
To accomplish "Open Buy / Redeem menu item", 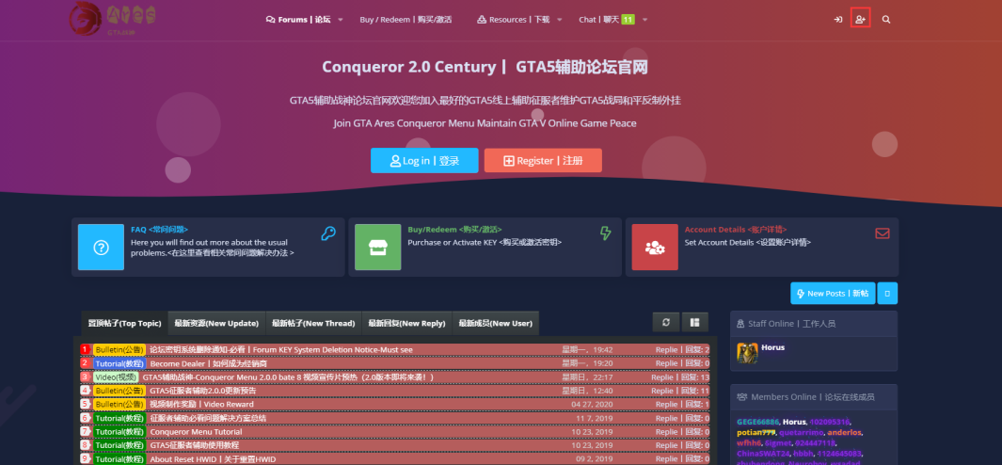I will pos(406,20).
